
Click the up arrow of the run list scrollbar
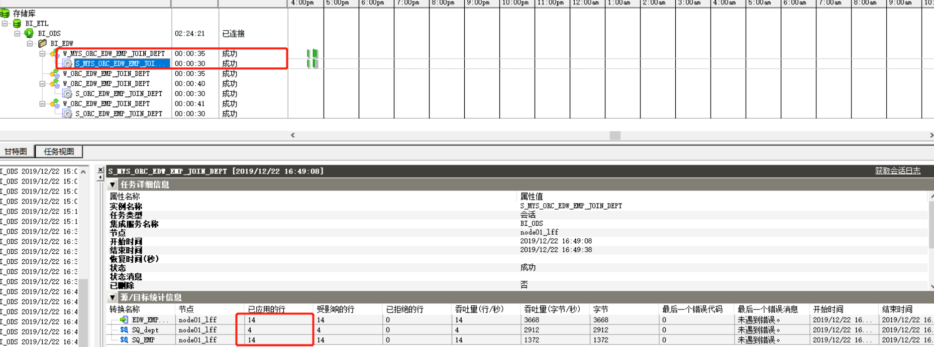(83, 171)
